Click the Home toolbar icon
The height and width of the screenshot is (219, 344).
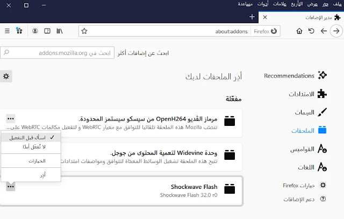(299, 31)
